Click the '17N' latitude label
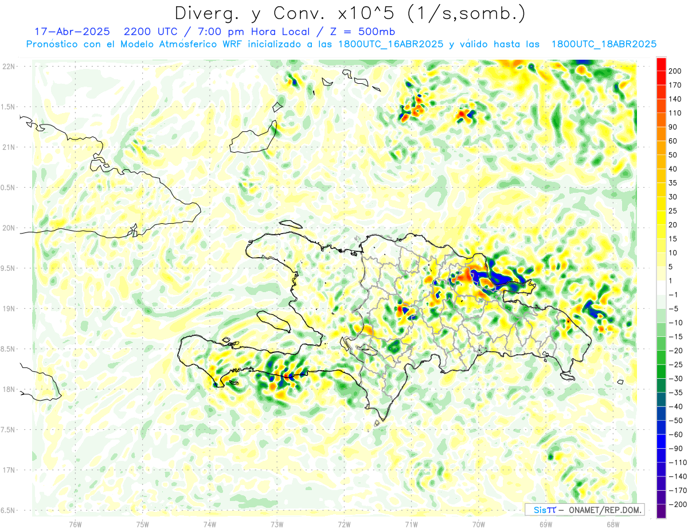Image resolution: width=688 pixels, height=532 pixels. point(8,470)
